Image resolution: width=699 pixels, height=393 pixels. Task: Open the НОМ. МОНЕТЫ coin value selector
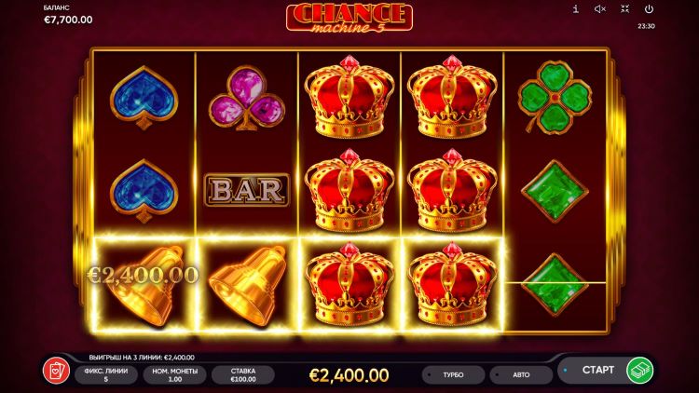(x=175, y=375)
